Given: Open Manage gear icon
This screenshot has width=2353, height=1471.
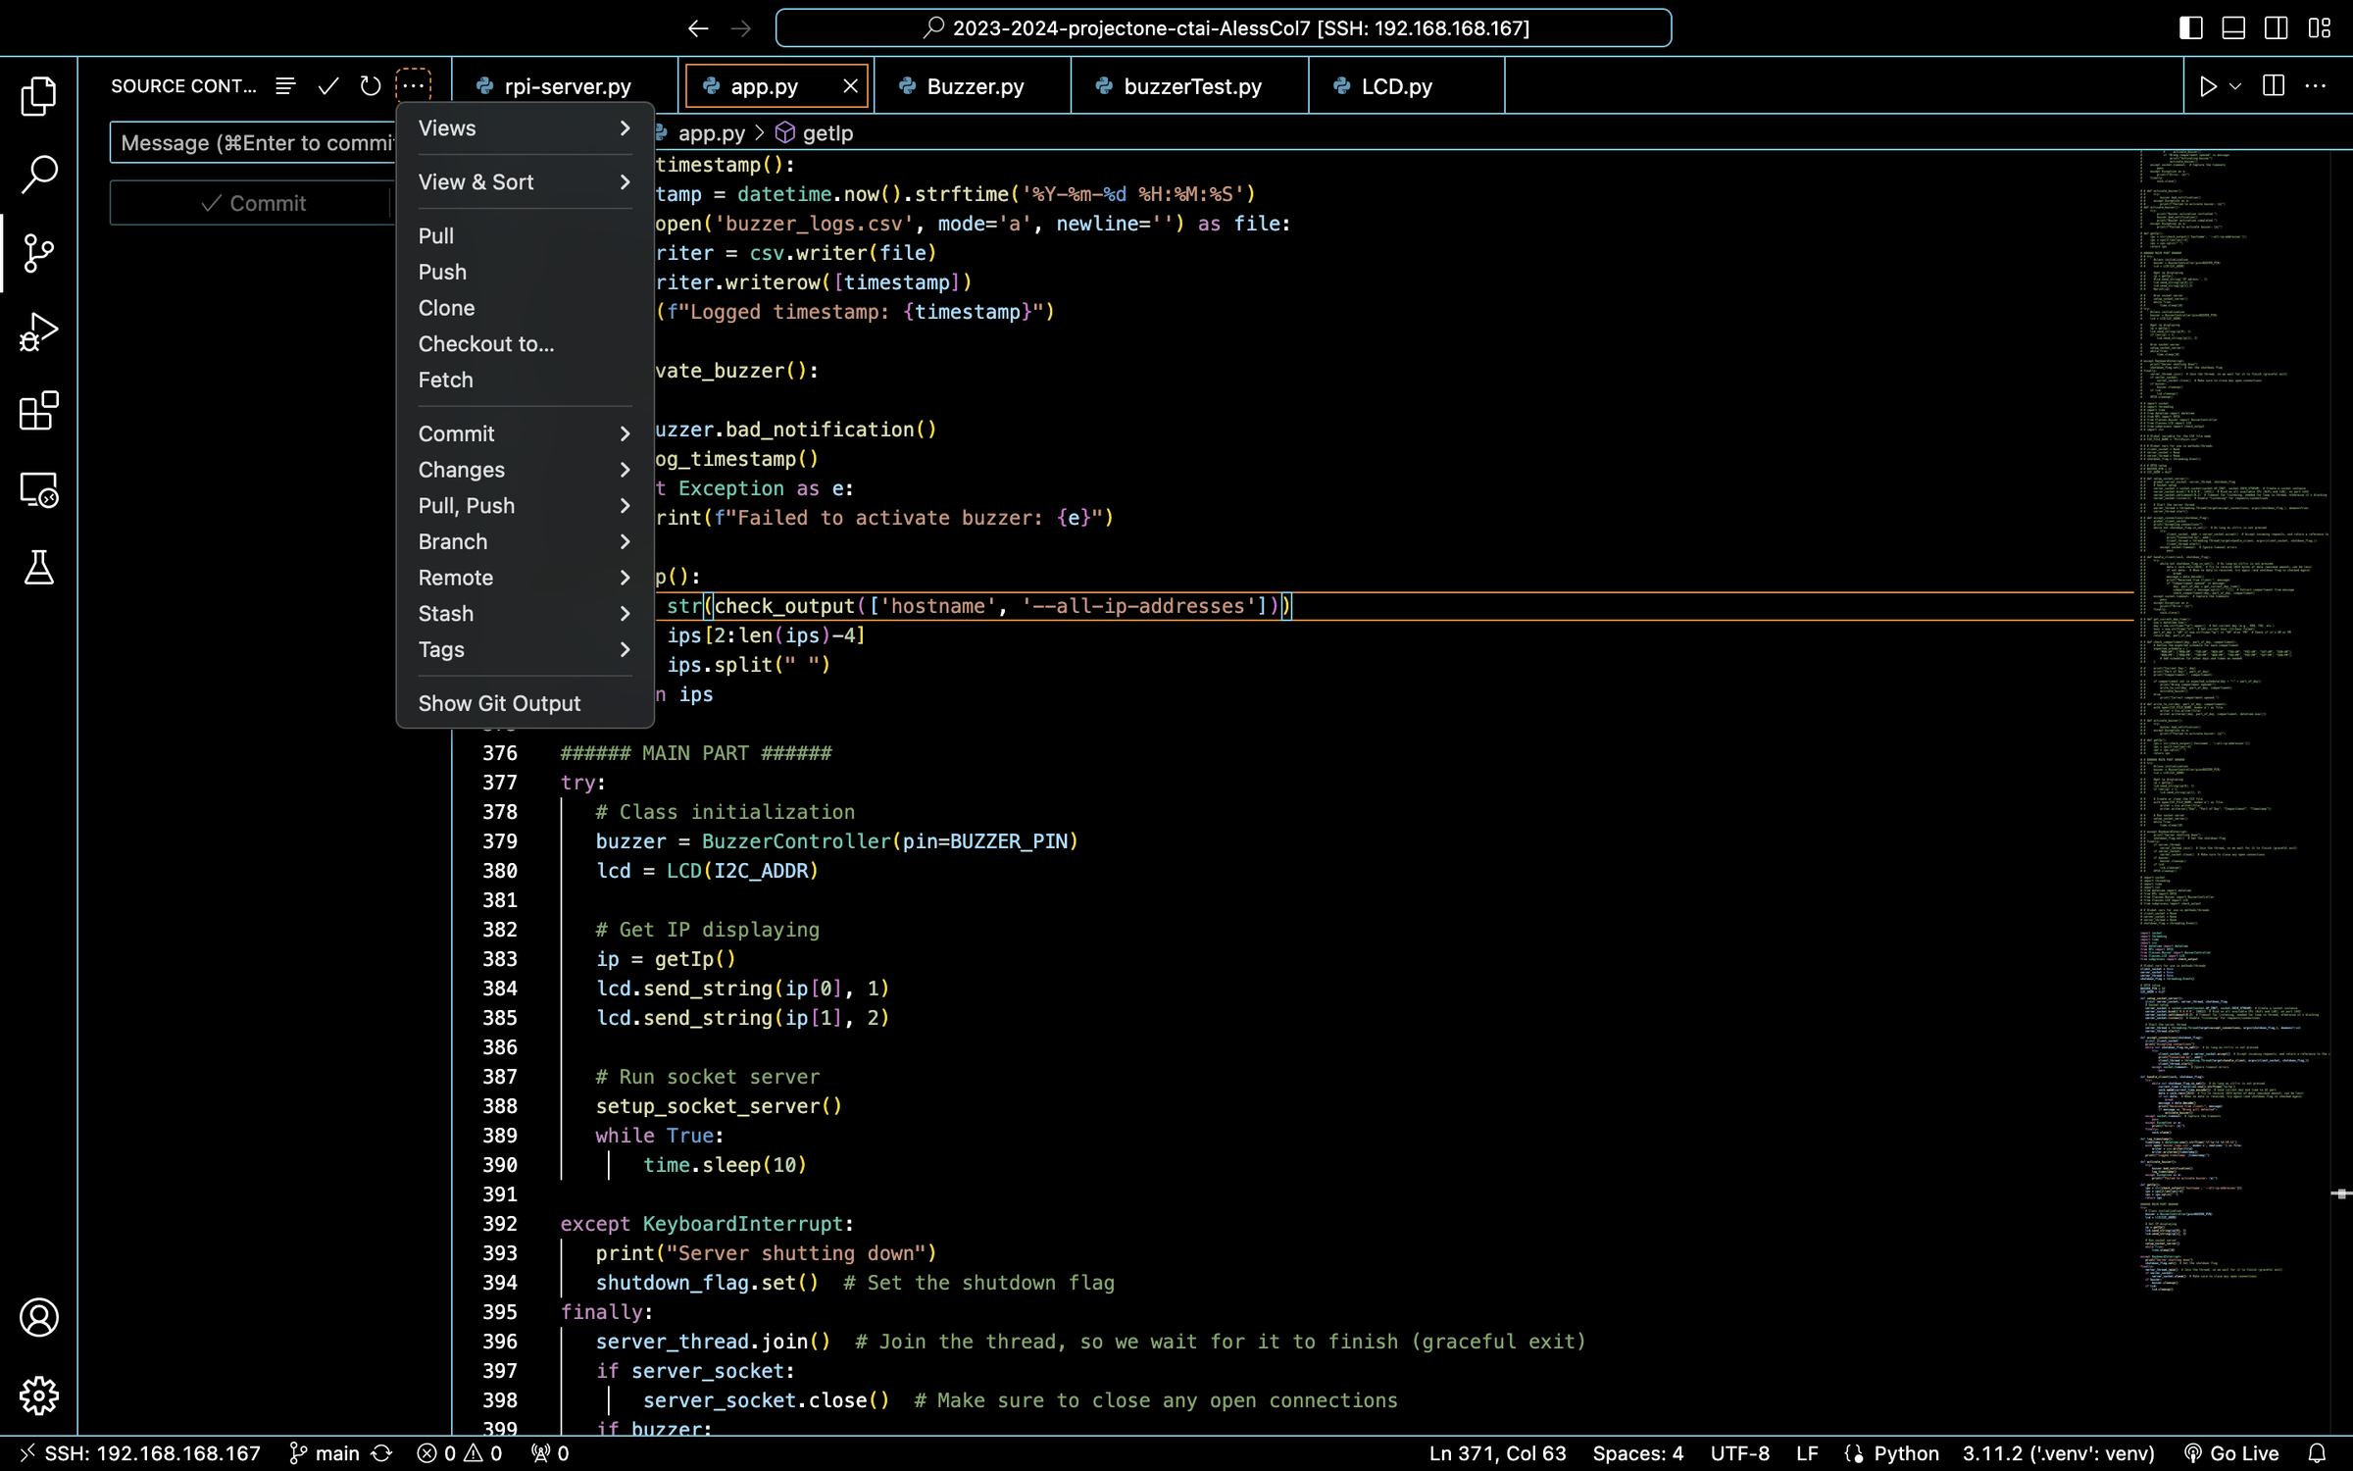Looking at the screenshot, I should [x=39, y=1395].
